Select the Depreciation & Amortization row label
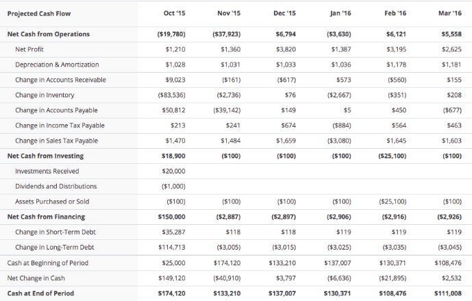The height and width of the screenshot is (301, 472). [57, 64]
